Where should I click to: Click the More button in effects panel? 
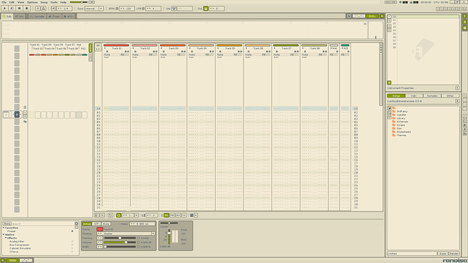click(7, 224)
